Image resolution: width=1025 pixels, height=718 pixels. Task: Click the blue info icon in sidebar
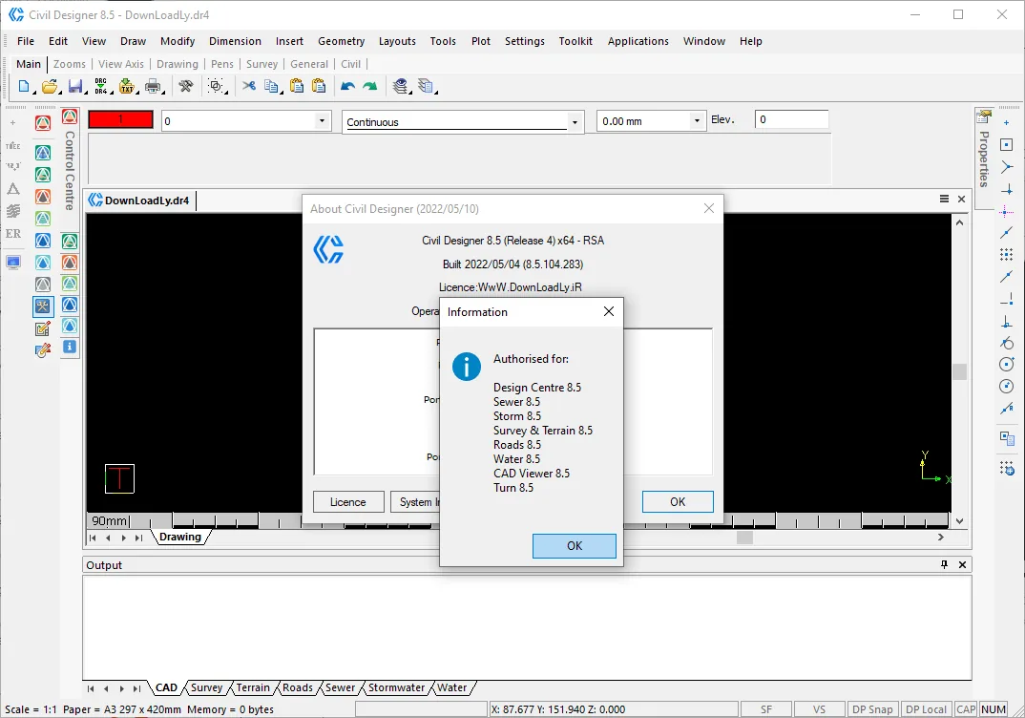(70, 347)
